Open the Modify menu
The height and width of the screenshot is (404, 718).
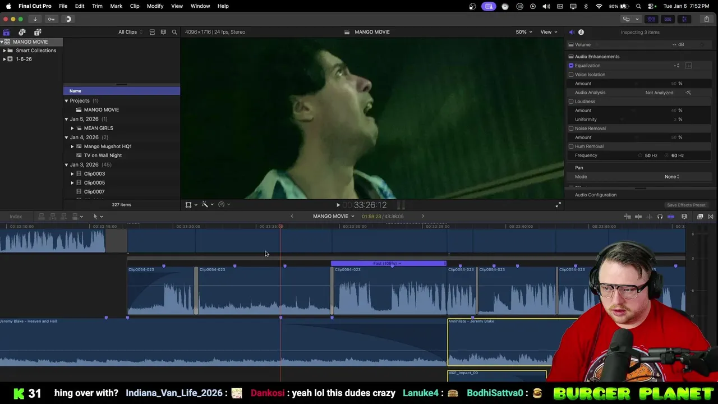[155, 6]
